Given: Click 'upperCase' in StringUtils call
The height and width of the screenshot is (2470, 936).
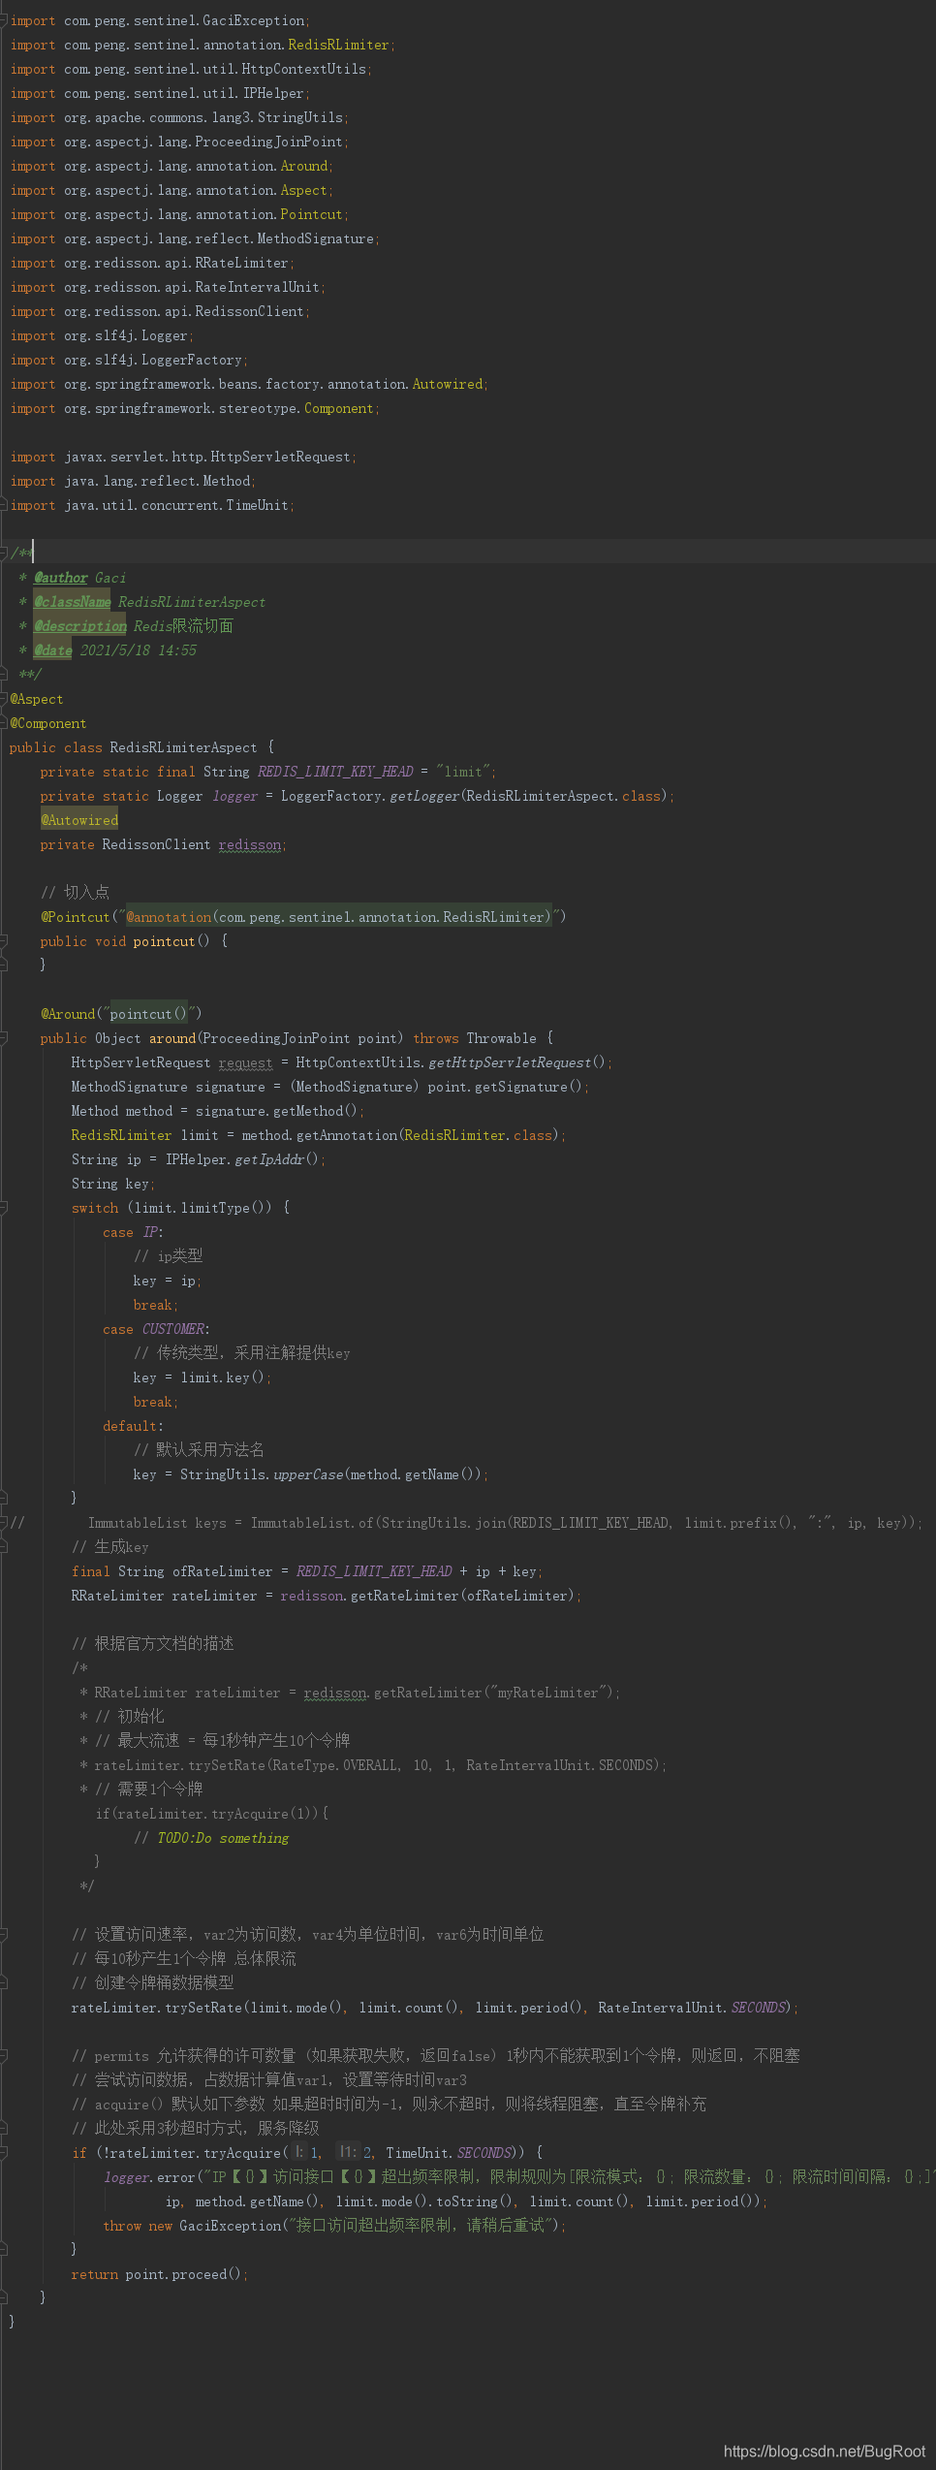Looking at the screenshot, I should [308, 1474].
